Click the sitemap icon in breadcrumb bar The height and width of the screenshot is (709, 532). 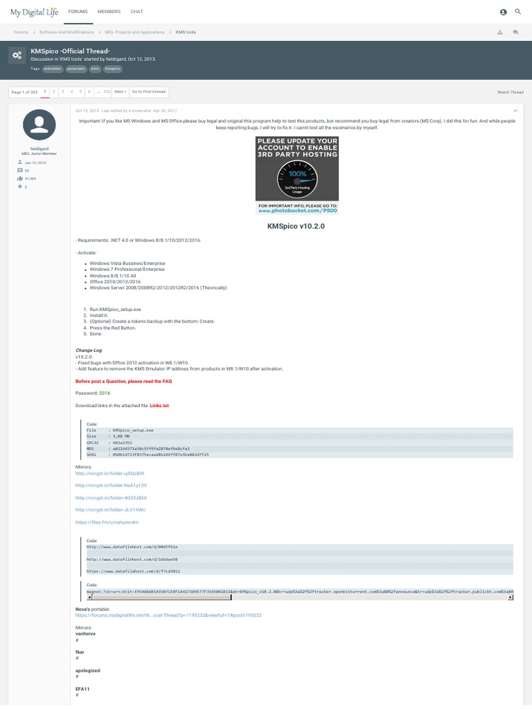pyautogui.click(x=500, y=32)
